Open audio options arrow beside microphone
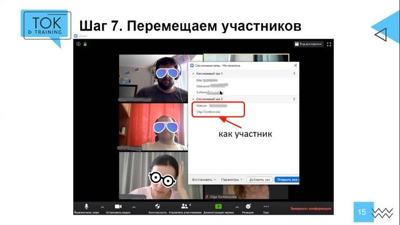Image resolution: width=400 pixels, height=225 pixels. (x=102, y=207)
